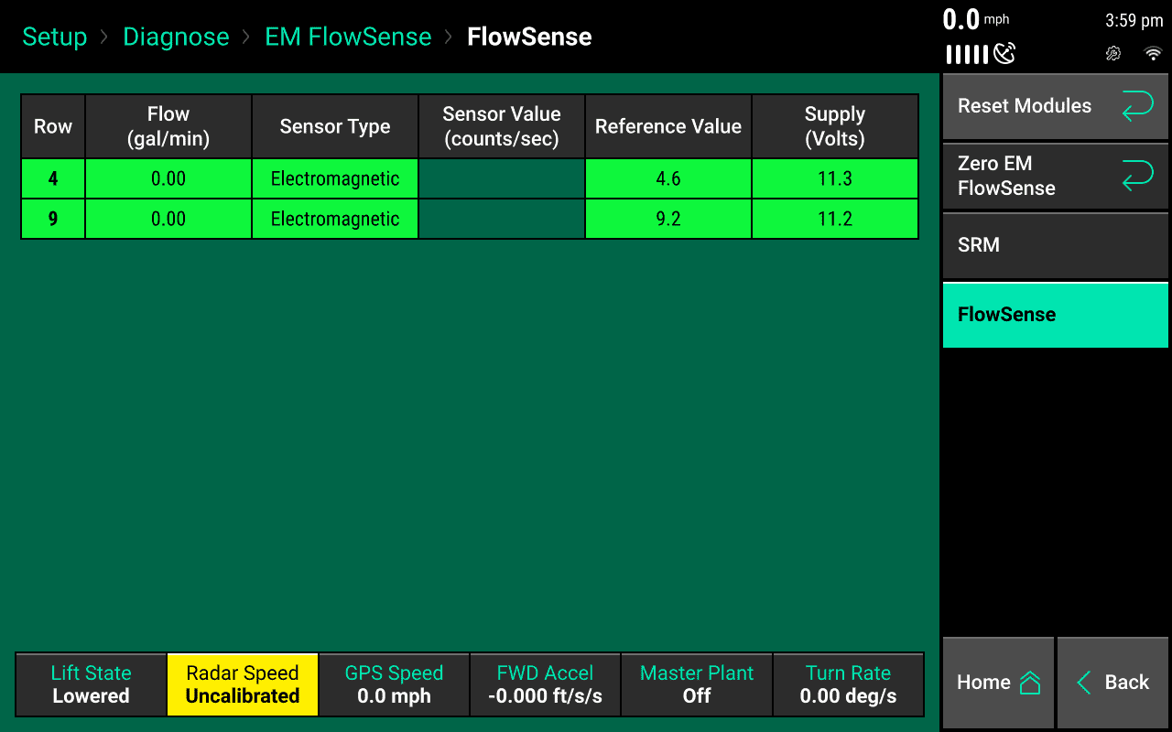Click the 9.2 reference value
Viewport: 1172px width, 732px height.
tap(668, 219)
